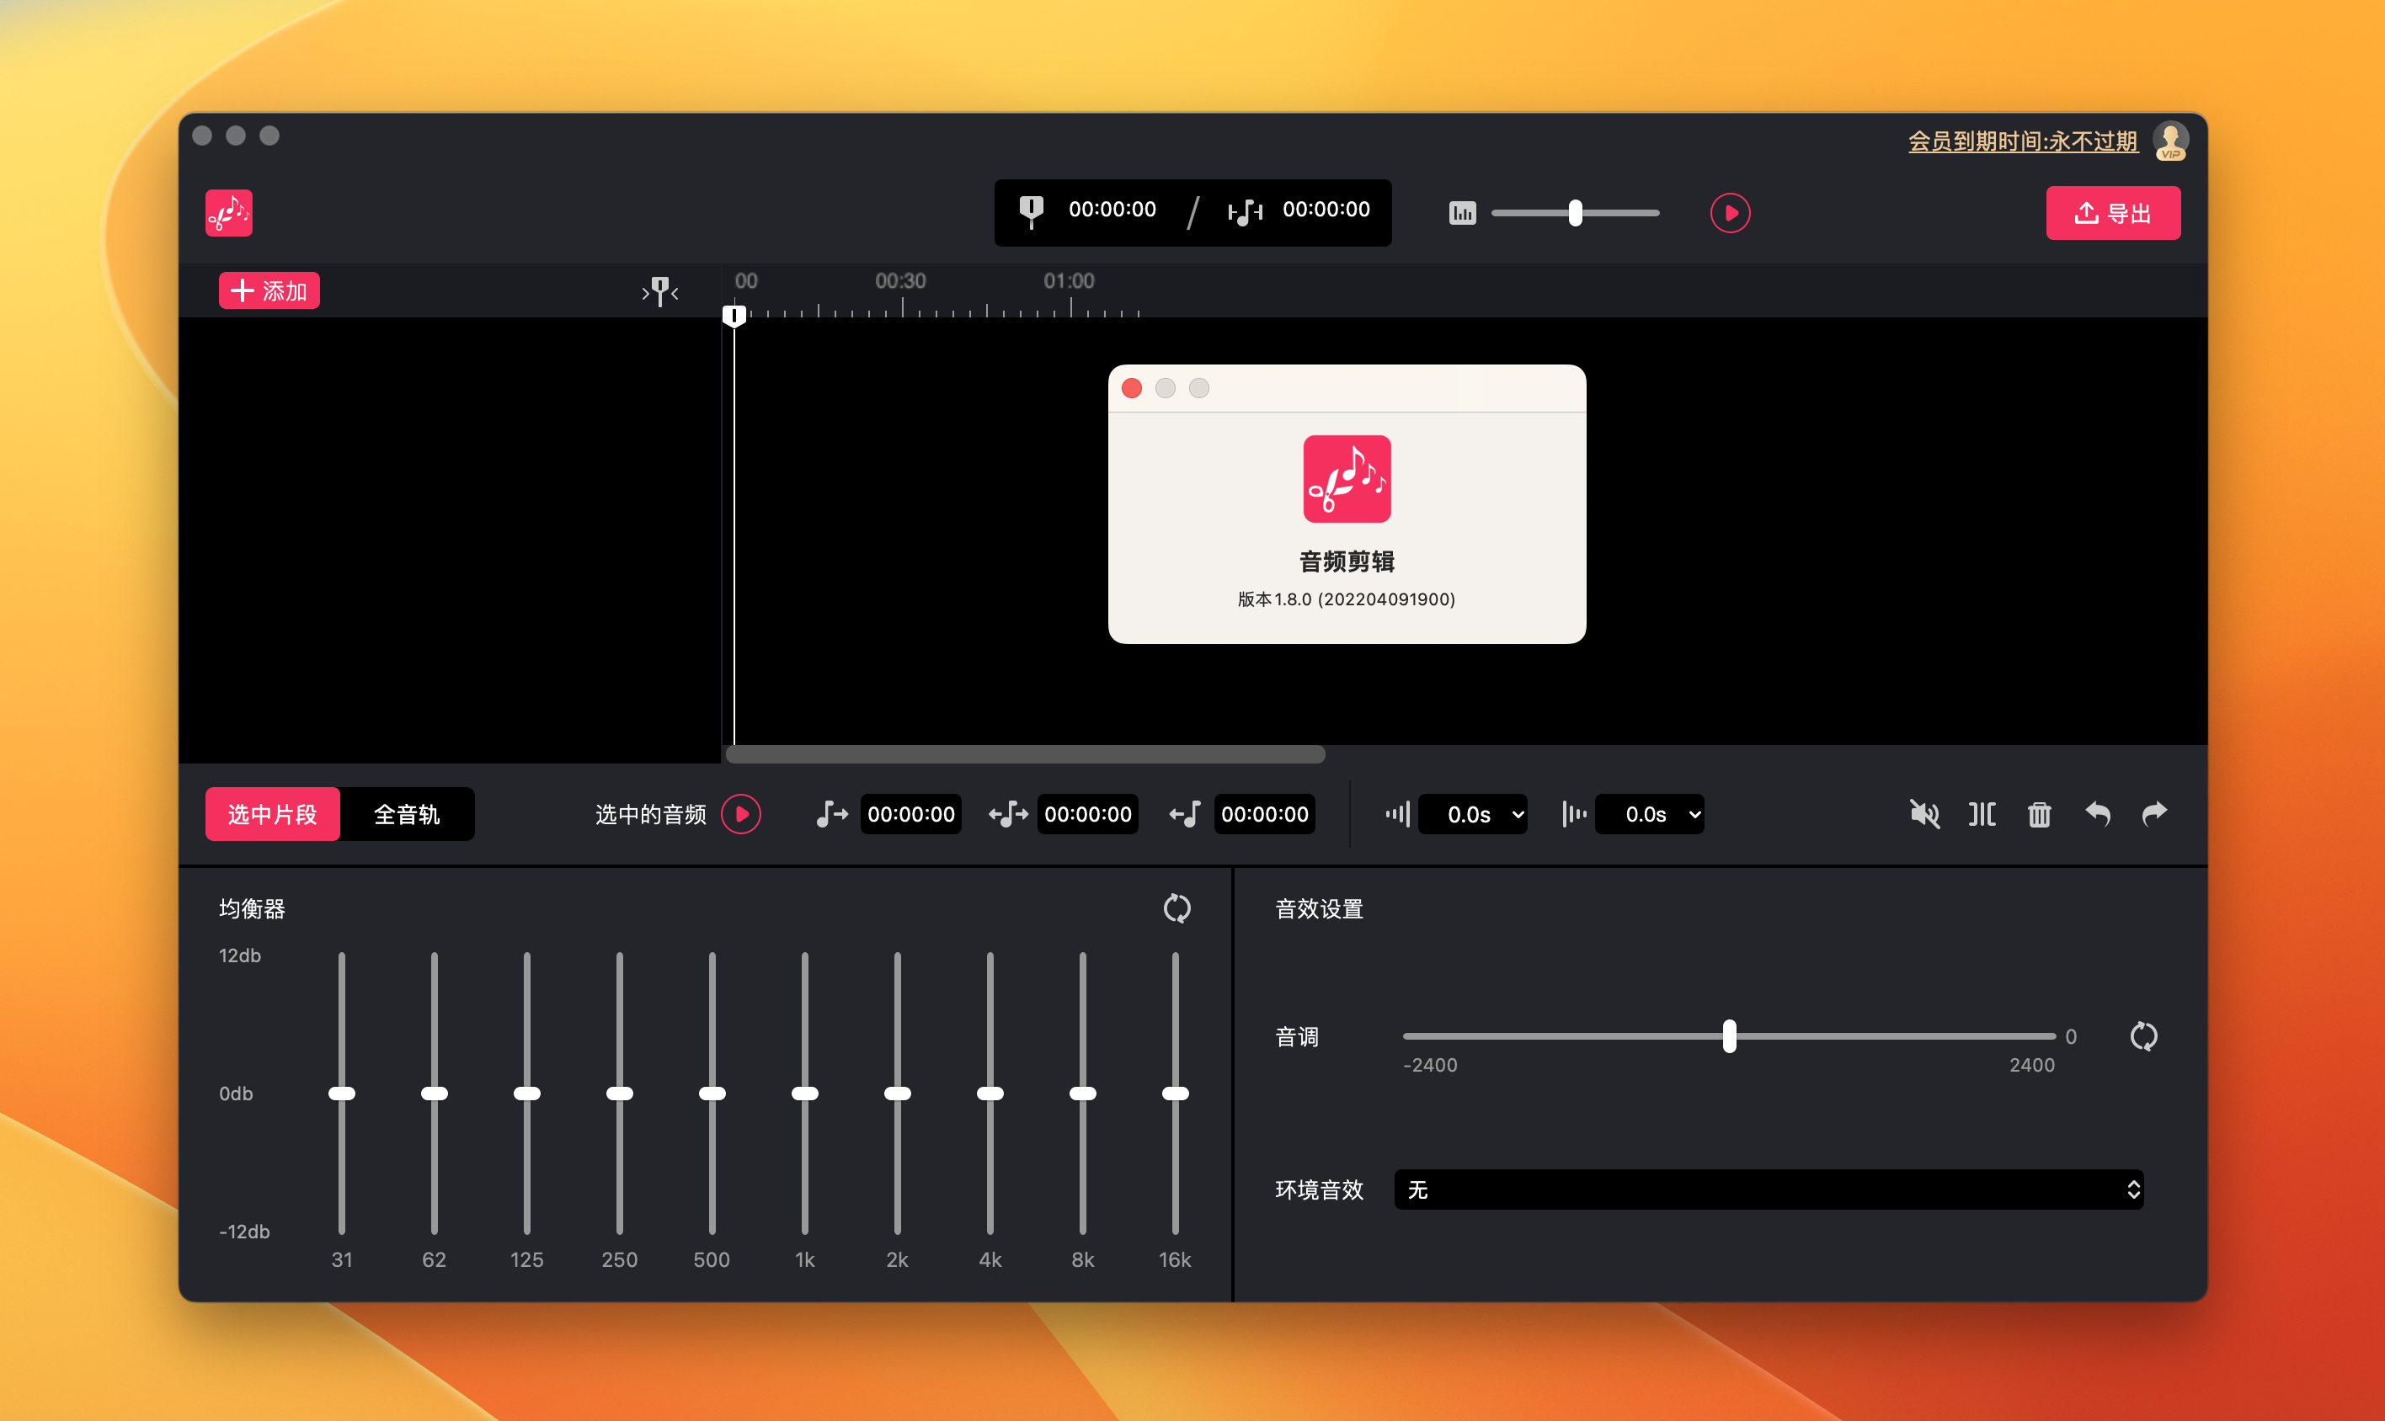The width and height of the screenshot is (2385, 1421).
Task: Open the fade-in duration dropdown
Action: [x=1472, y=814]
